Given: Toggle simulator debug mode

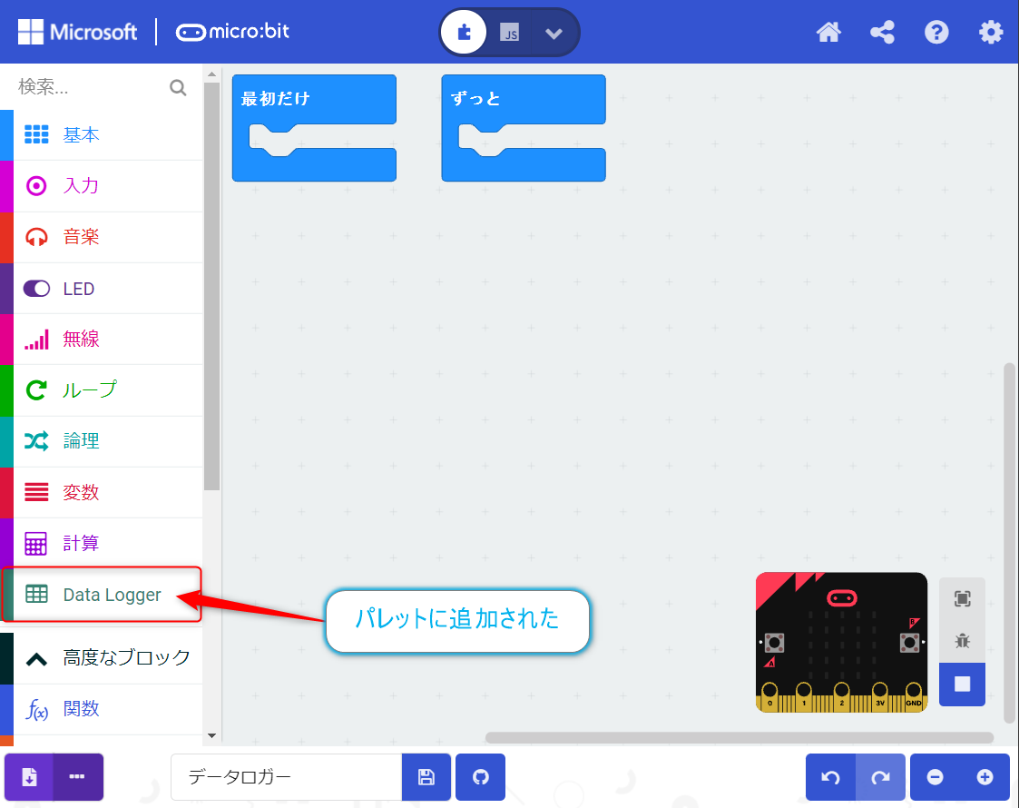Looking at the screenshot, I should click(962, 640).
